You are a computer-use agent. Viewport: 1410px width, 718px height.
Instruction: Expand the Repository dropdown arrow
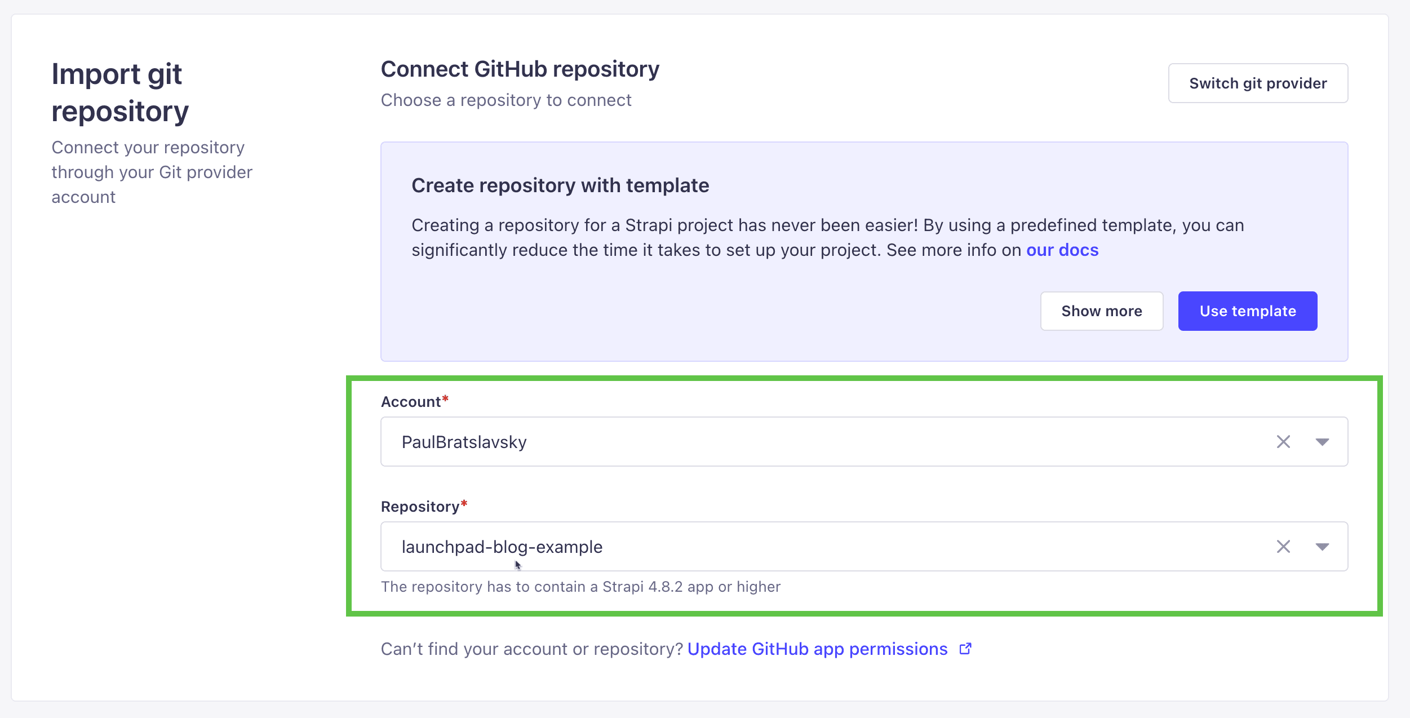[1322, 547]
